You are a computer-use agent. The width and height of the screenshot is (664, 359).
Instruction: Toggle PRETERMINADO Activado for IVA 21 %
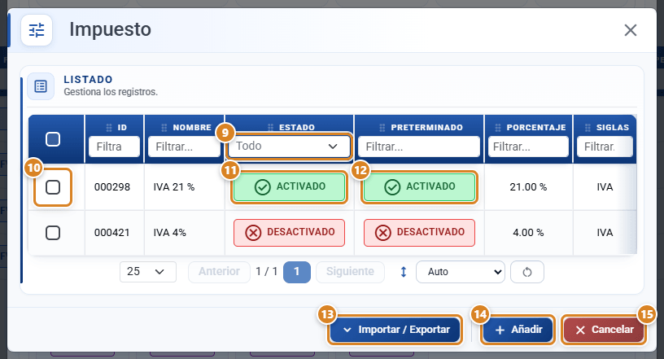pos(419,187)
